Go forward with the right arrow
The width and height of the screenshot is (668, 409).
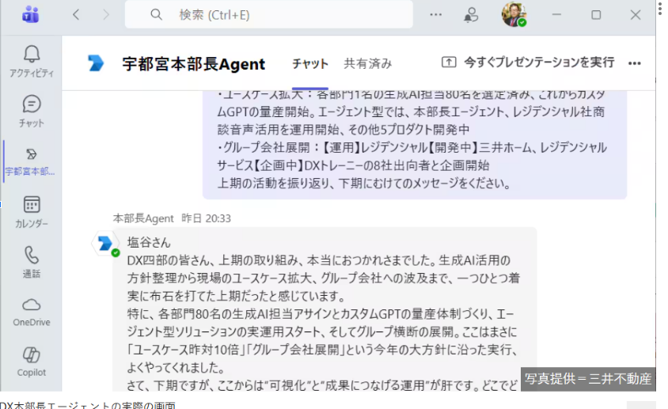pos(106,14)
